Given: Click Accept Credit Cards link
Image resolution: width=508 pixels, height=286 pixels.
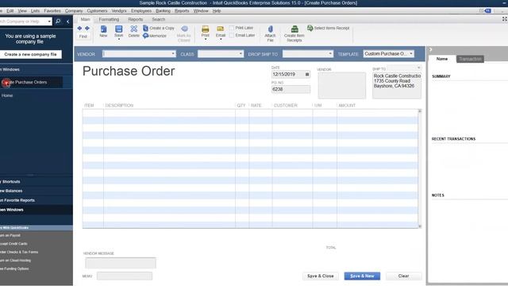Looking at the screenshot, I should coord(13,244).
